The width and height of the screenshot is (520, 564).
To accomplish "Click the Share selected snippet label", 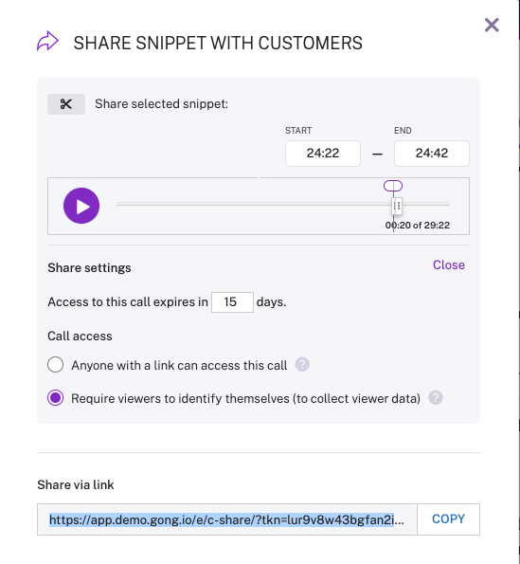I will (161, 104).
